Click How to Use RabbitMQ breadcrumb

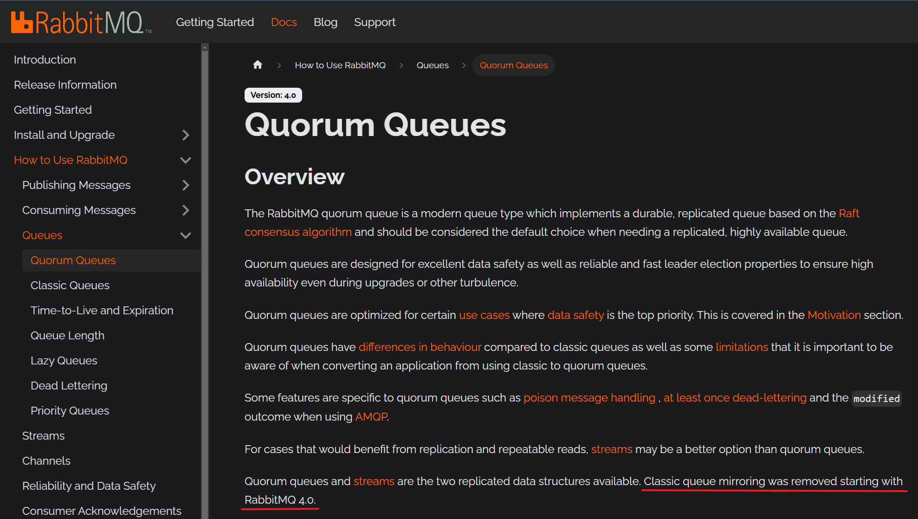(x=340, y=65)
